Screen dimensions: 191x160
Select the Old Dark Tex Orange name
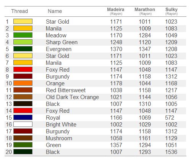(x=72, y=97)
